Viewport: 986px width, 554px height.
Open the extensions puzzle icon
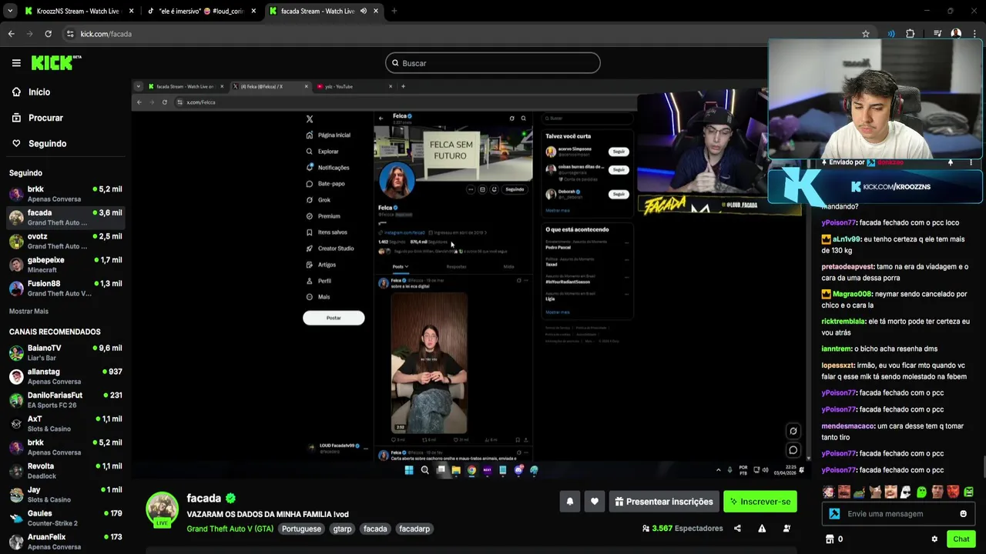point(911,34)
